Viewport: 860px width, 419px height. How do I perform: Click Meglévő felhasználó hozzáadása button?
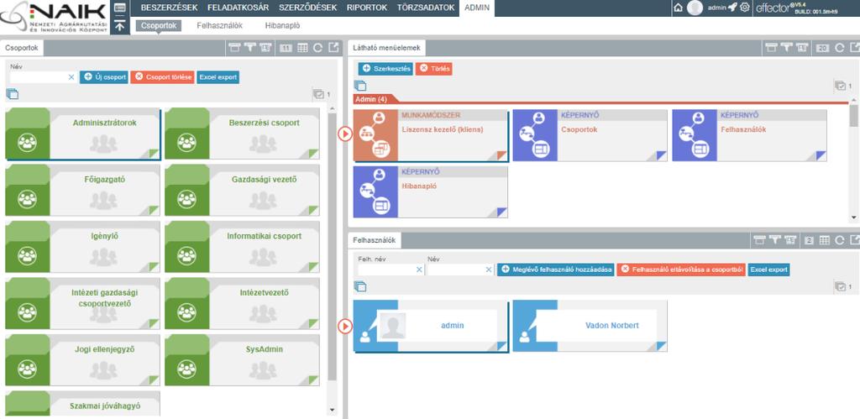click(556, 270)
